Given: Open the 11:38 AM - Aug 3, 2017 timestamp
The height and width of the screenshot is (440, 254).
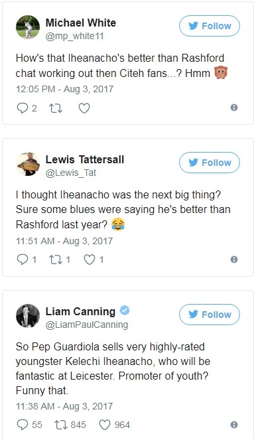Looking at the screenshot, I should [64, 406].
